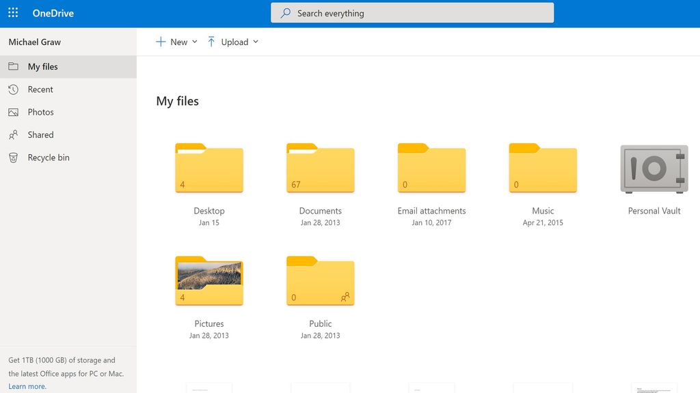Viewport: 700px width, 393px height.
Task: Click into the Search everything field
Action: tap(412, 12)
